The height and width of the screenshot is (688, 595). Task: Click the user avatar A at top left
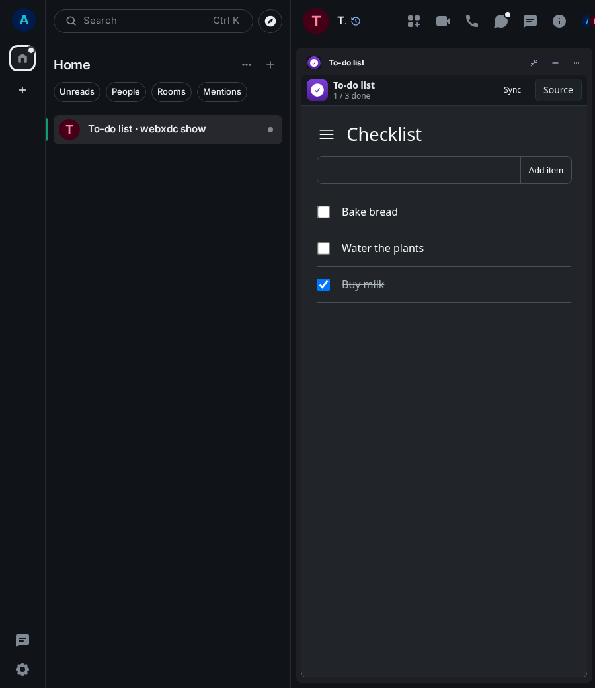click(24, 20)
